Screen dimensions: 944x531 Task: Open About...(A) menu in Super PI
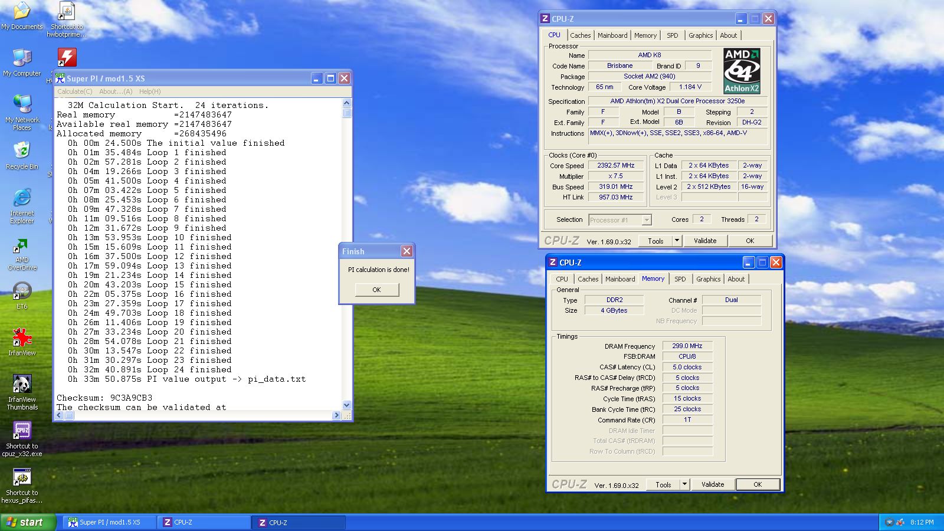pyautogui.click(x=116, y=91)
